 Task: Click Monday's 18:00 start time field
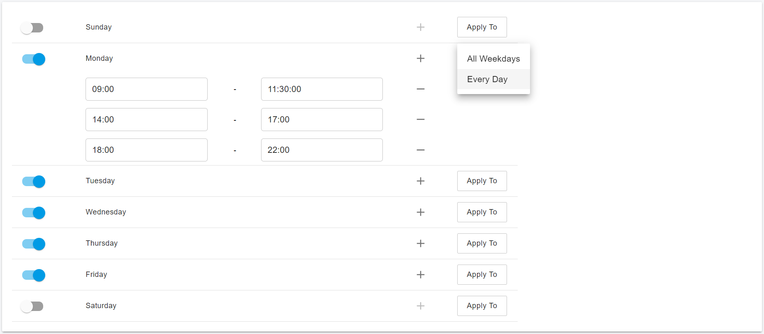pos(146,150)
